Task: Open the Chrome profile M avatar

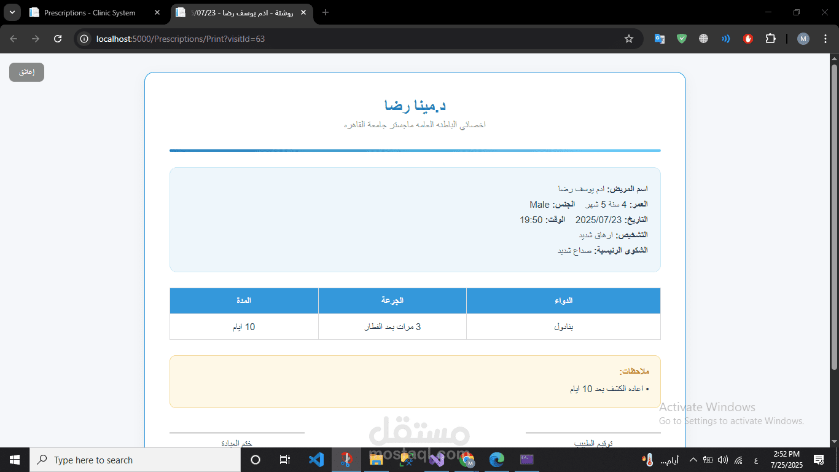Action: (803, 39)
